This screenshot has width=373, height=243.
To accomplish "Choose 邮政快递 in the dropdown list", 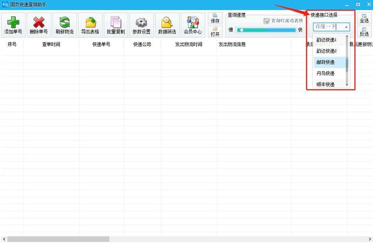I will pyautogui.click(x=326, y=62).
